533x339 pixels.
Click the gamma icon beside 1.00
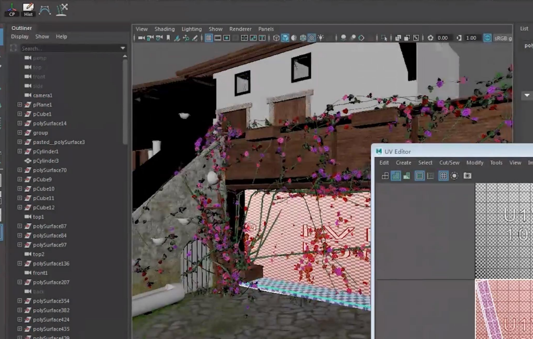coord(459,38)
